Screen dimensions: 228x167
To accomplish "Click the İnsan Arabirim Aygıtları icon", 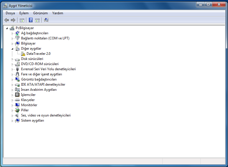I will pos(17,90).
